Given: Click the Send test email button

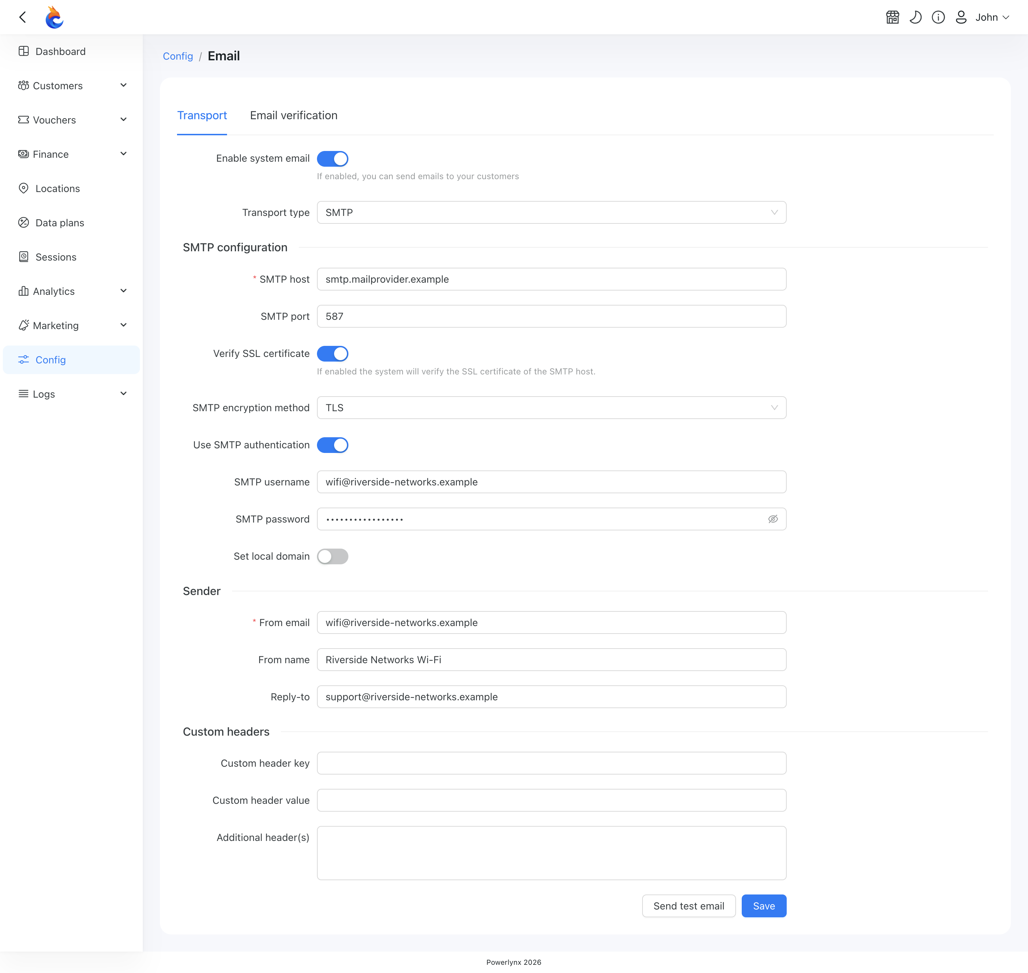Looking at the screenshot, I should [x=688, y=906].
